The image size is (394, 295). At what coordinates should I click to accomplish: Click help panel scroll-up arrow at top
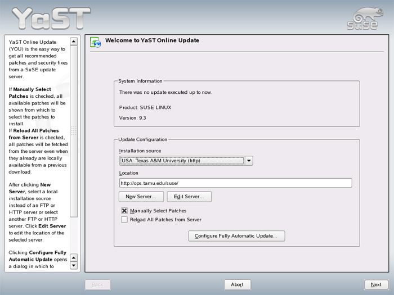click(74, 42)
